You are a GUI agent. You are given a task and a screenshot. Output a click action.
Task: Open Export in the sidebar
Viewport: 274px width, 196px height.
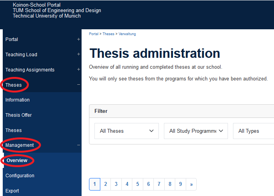click(12, 191)
